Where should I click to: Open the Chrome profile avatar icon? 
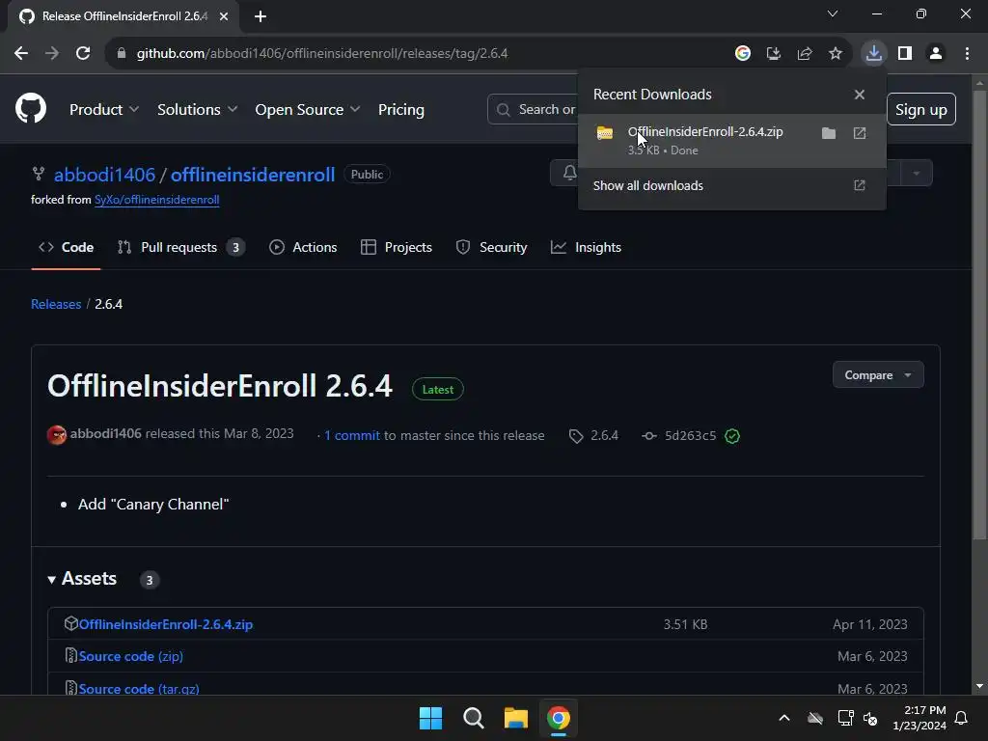pyautogui.click(x=936, y=54)
